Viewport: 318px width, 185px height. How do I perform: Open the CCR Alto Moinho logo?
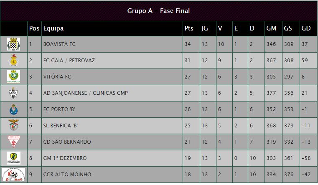[13, 174]
